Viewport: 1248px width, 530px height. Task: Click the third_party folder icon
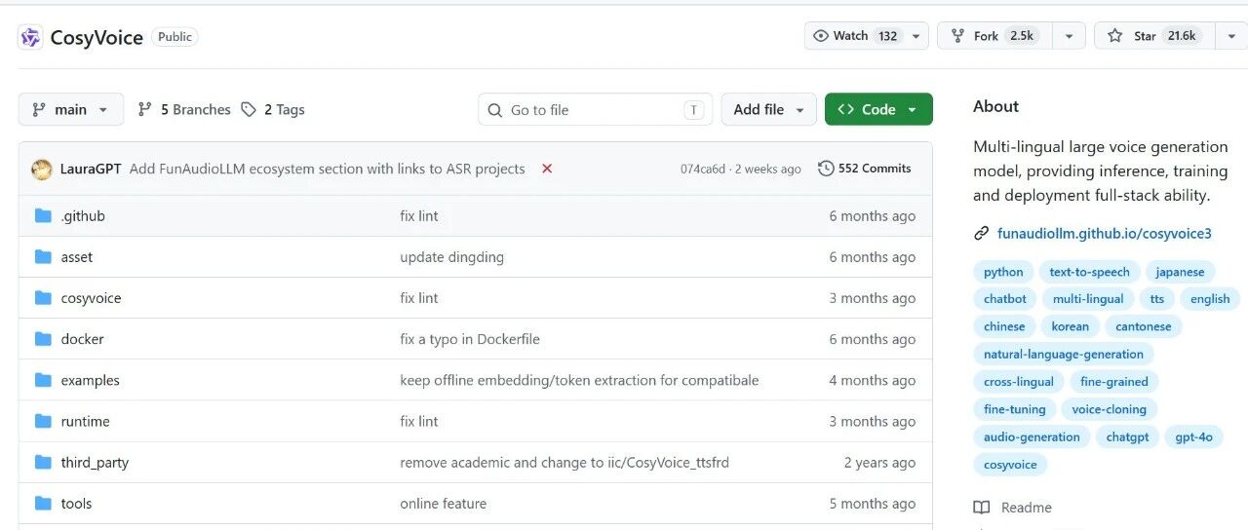click(43, 462)
